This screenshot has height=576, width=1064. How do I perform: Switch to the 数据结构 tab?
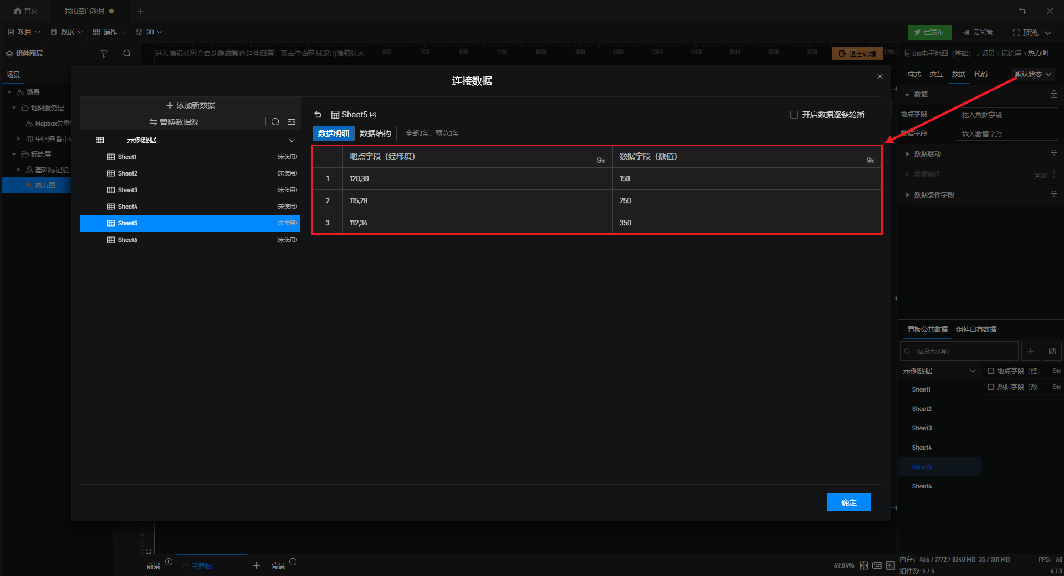point(375,133)
